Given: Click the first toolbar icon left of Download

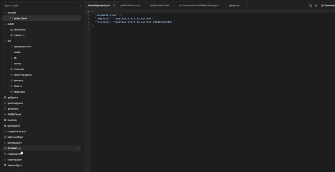Looking at the screenshot, I should point(310,5).
